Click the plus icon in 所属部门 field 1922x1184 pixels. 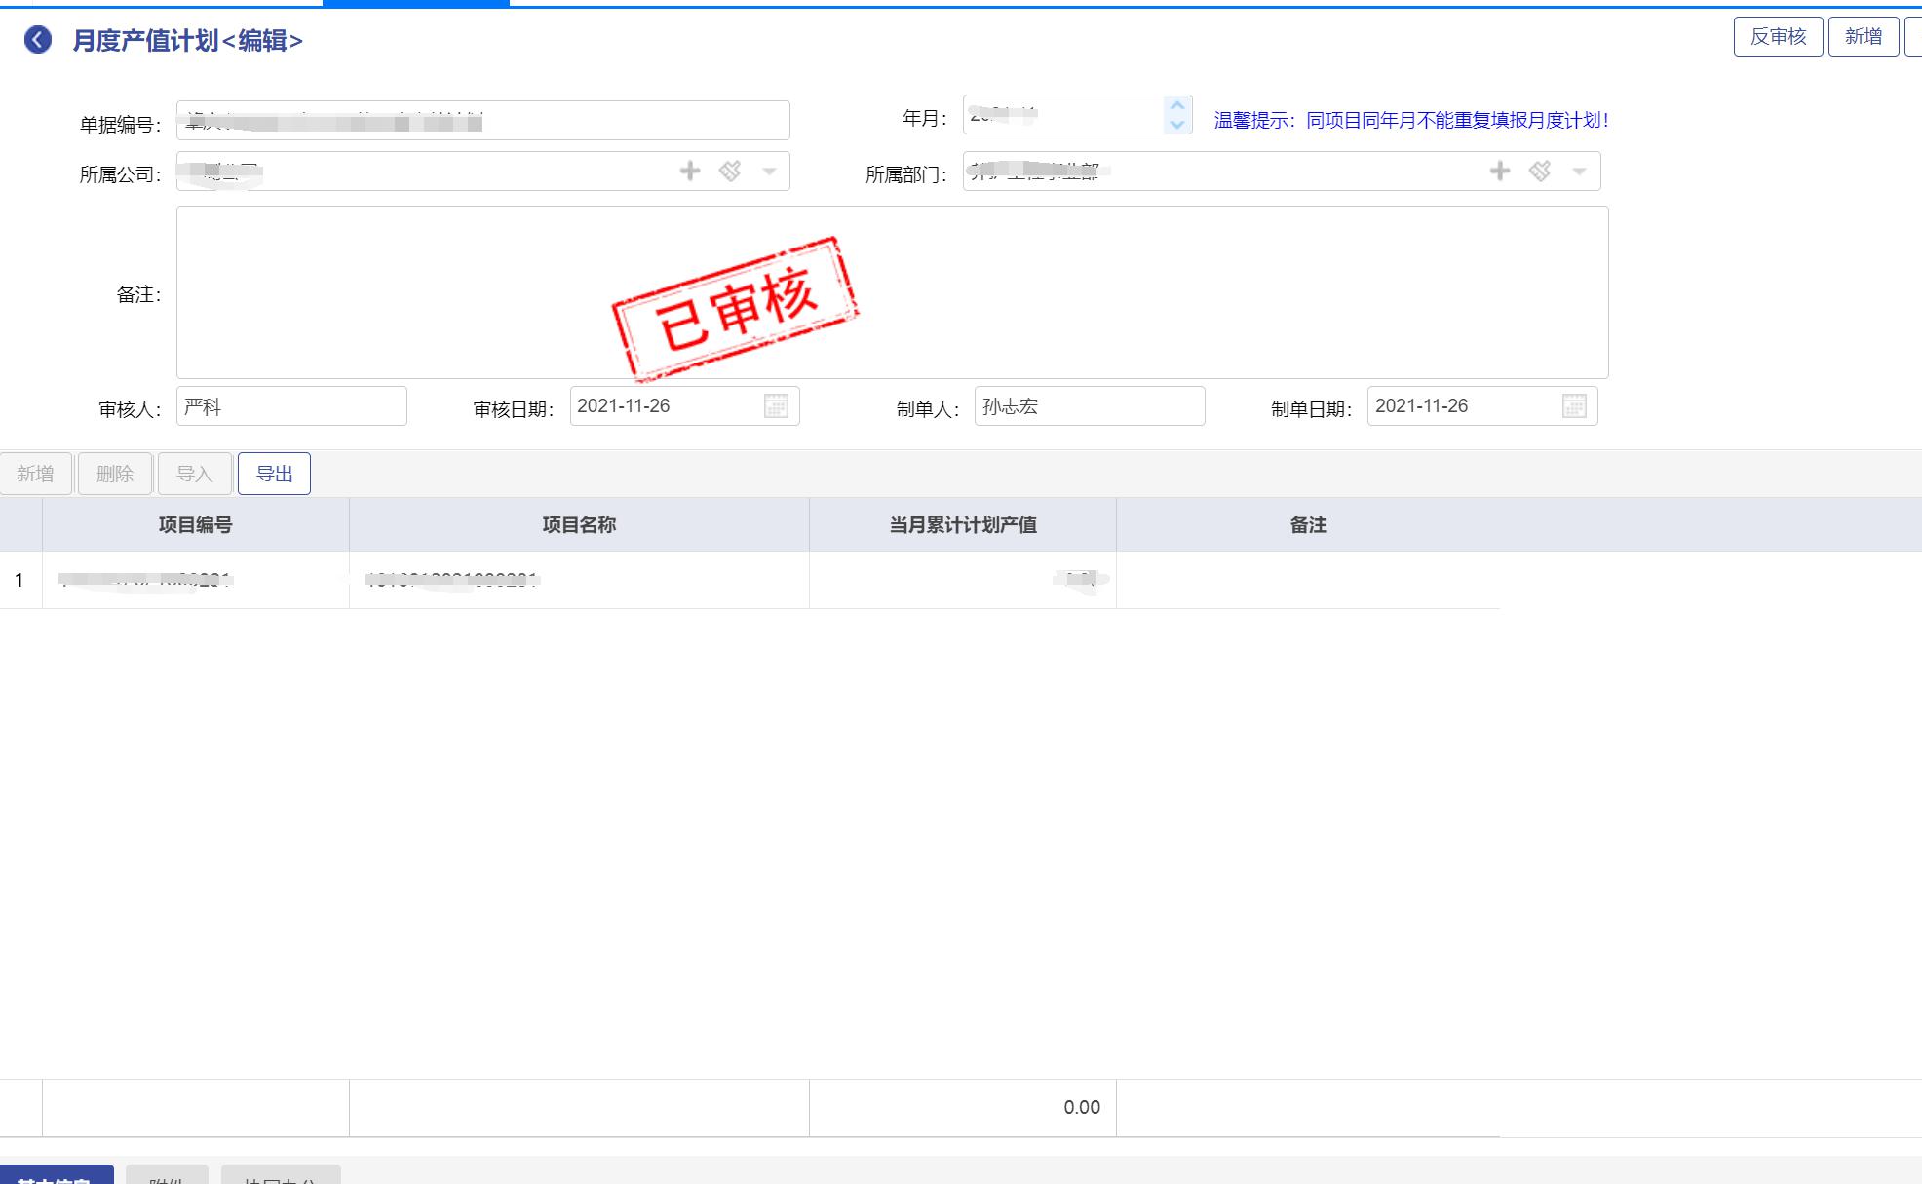pyautogui.click(x=1500, y=172)
